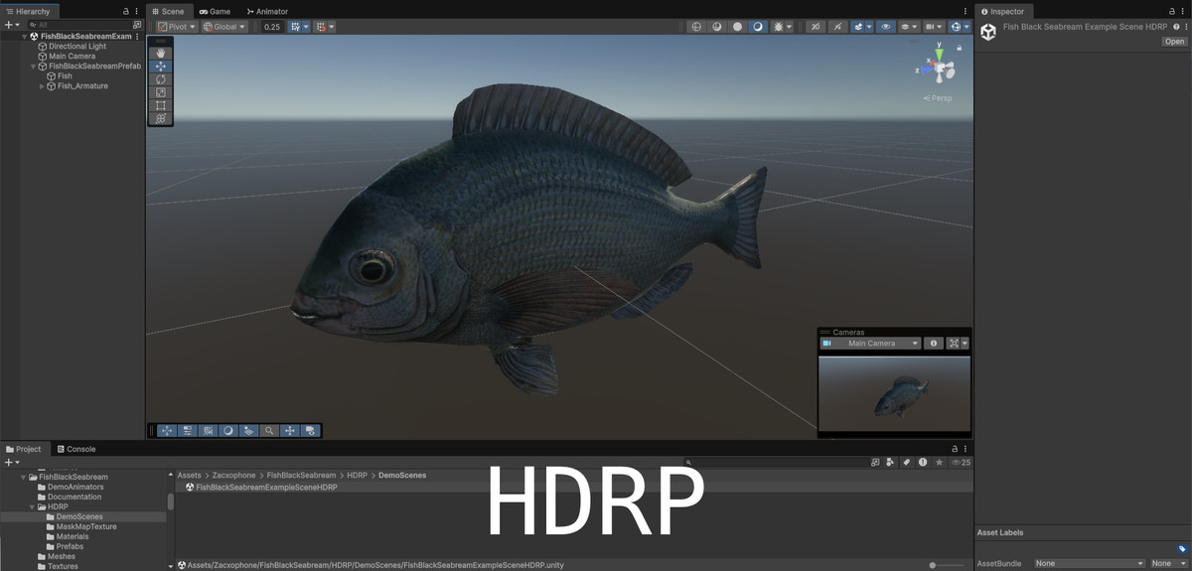
Task: Switch to the Game tab
Action: (215, 11)
